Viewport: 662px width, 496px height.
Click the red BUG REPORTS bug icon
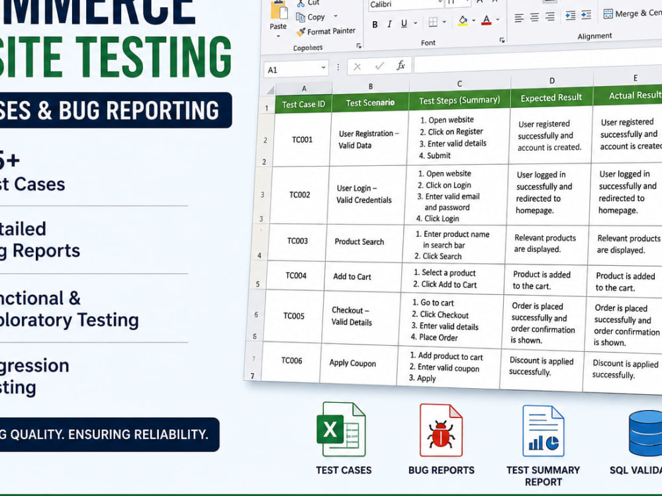point(441,431)
